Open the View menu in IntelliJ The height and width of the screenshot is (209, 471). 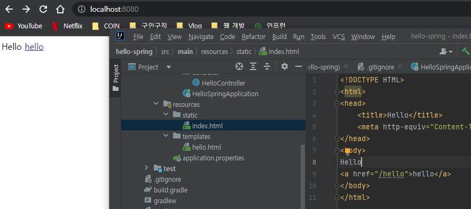pyautogui.click(x=175, y=37)
